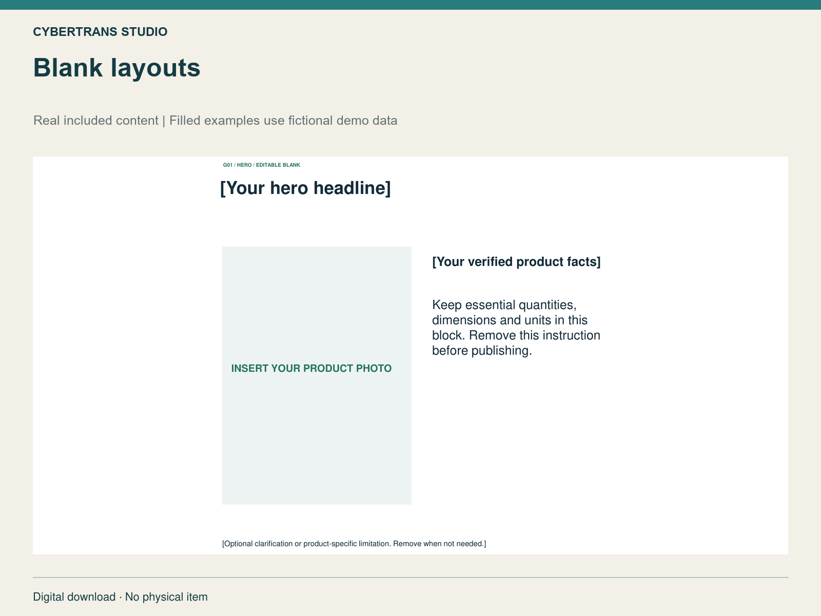
Task: Select the "Blank layouts" page title
Action: click(116, 68)
